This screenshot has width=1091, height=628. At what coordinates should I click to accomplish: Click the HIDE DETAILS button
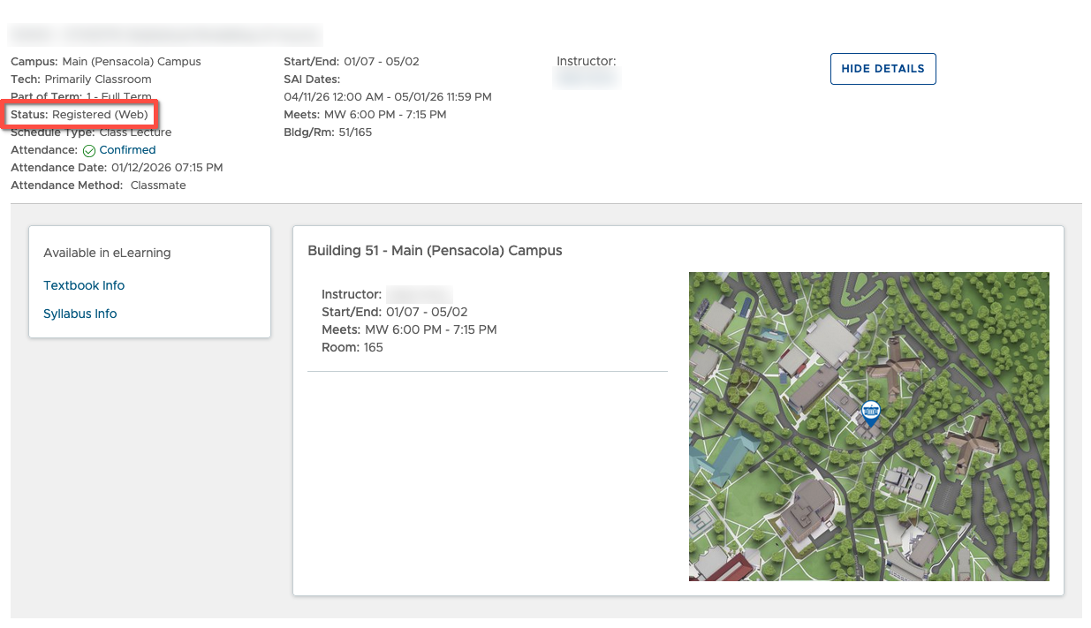click(883, 69)
